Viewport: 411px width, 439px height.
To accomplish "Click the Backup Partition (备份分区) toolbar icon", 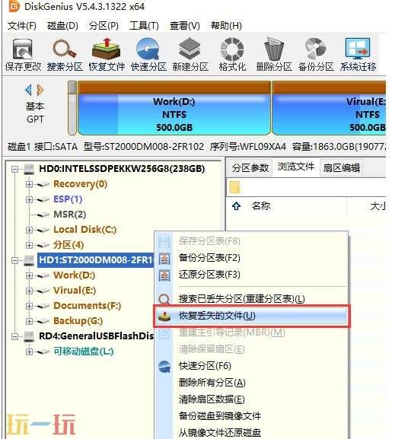I will (x=316, y=49).
